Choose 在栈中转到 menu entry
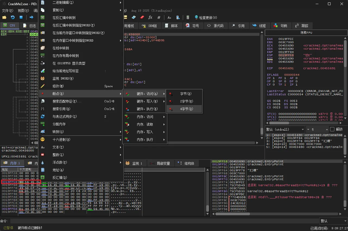348x231 pixels. [x=81, y=48]
